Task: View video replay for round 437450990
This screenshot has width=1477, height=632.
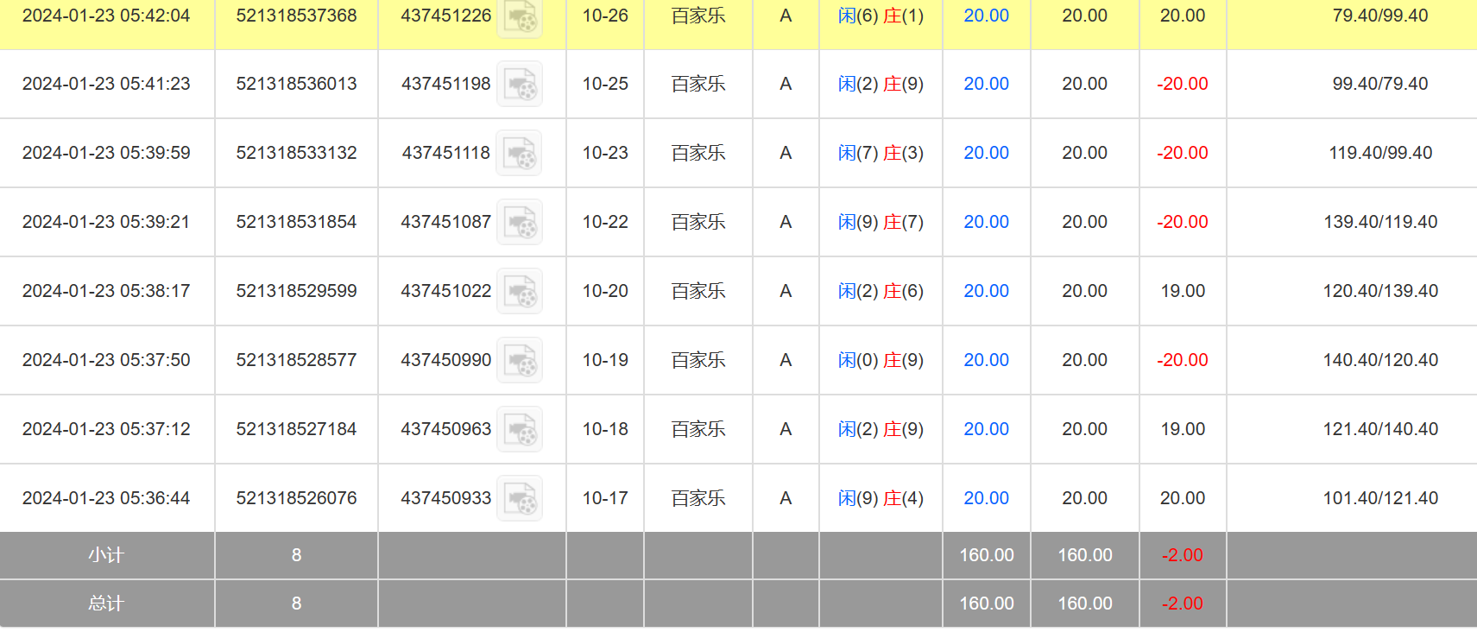Action: (x=520, y=361)
